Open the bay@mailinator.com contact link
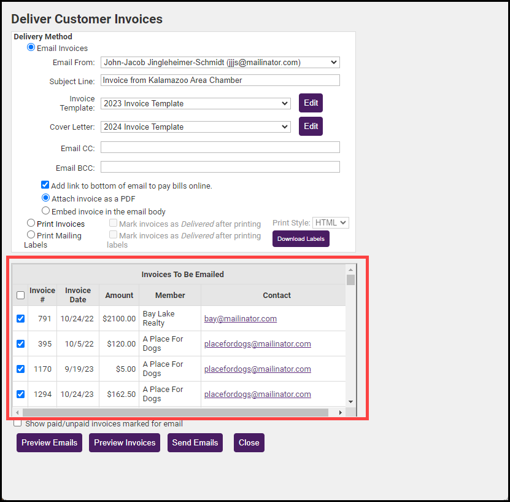The image size is (510, 502). pyautogui.click(x=240, y=319)
